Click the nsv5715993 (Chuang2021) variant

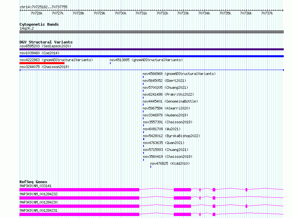166,150
